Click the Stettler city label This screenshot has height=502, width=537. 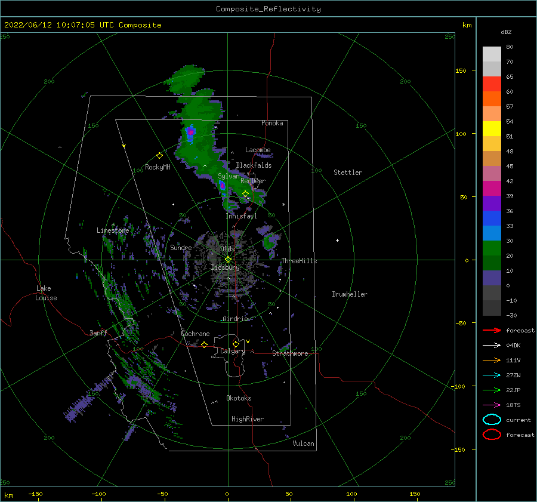click(x=348, y=173)
